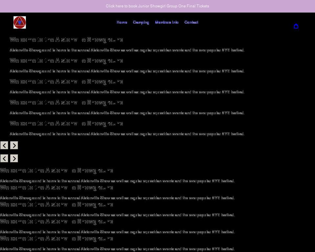Advance the first slider with its next chevron
Viewport: 315px width, 252px height.
point(14,145)
